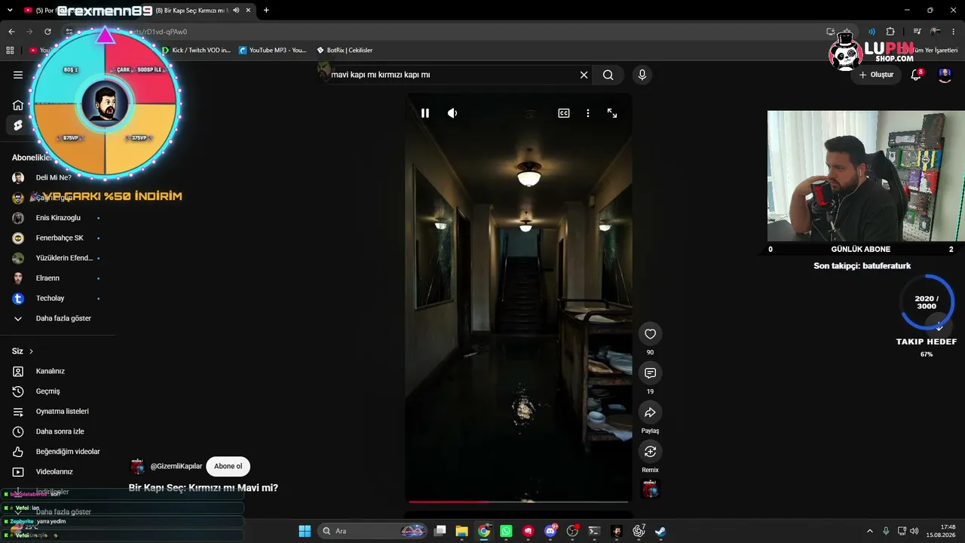Subscribe with the Abone ol button

pyautogui.click(x=228, y=466)
